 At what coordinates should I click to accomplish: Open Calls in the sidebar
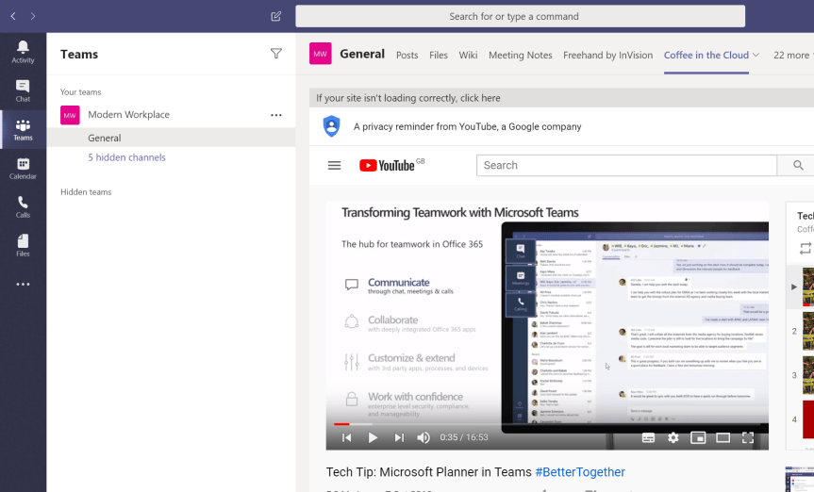point(23,206)
